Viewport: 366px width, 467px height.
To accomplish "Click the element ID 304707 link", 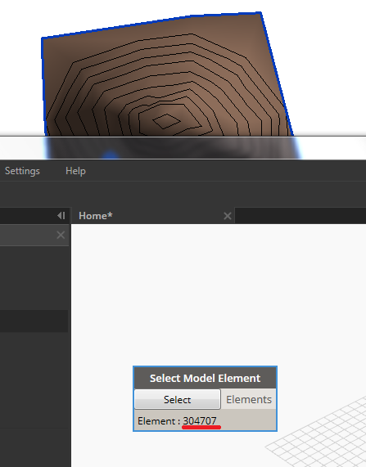I will click(200, 421).
